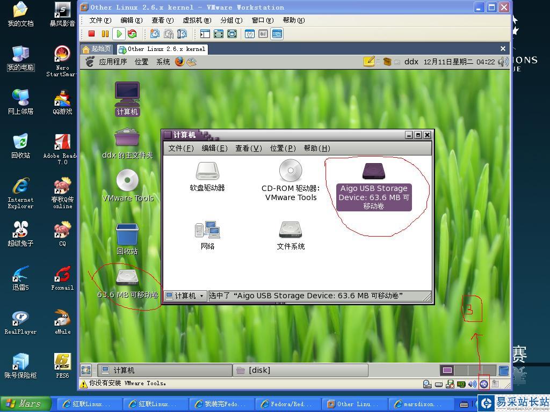This screenshot has width=550, height=412.
Task: Click the network adapter icon in VMware status bar
Action: [x=461, y=384]
